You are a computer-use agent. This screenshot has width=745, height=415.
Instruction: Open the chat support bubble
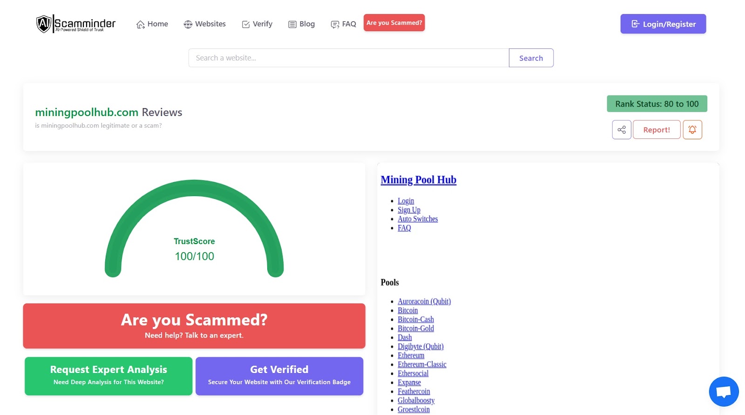(x=724, y=392)
